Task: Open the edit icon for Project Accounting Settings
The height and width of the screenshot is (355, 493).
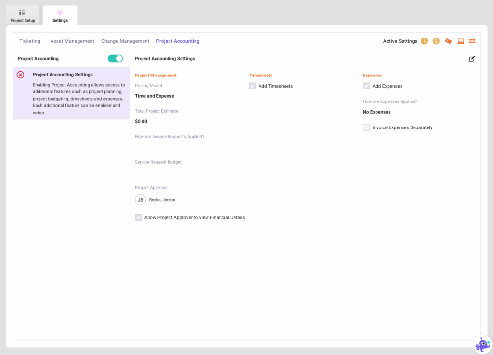Action: tap(472, 58)
